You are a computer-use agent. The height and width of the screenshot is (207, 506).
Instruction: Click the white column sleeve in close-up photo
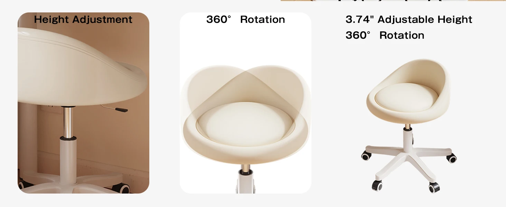coord(68,159)
